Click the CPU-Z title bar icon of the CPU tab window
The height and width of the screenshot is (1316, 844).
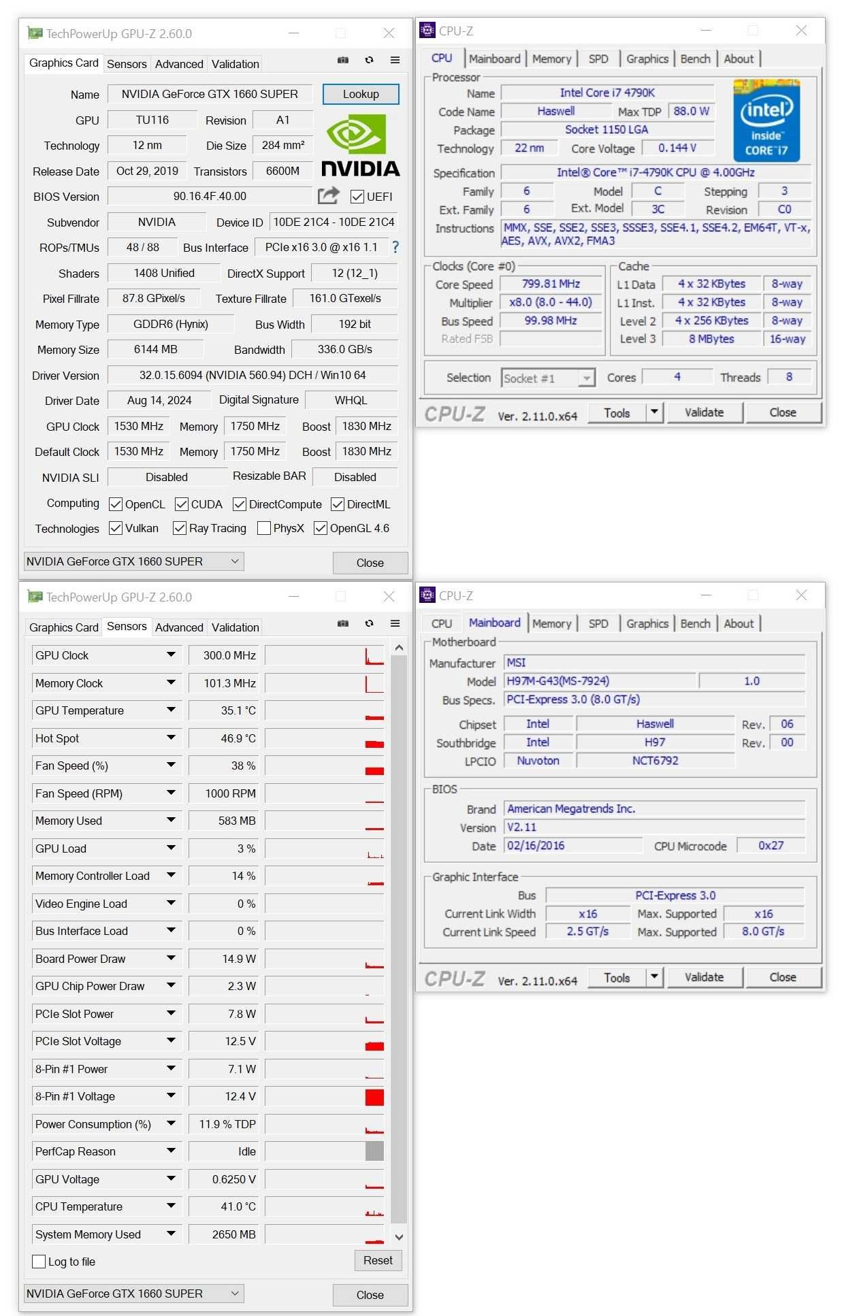pyautogui.click(x=427, y=30)
